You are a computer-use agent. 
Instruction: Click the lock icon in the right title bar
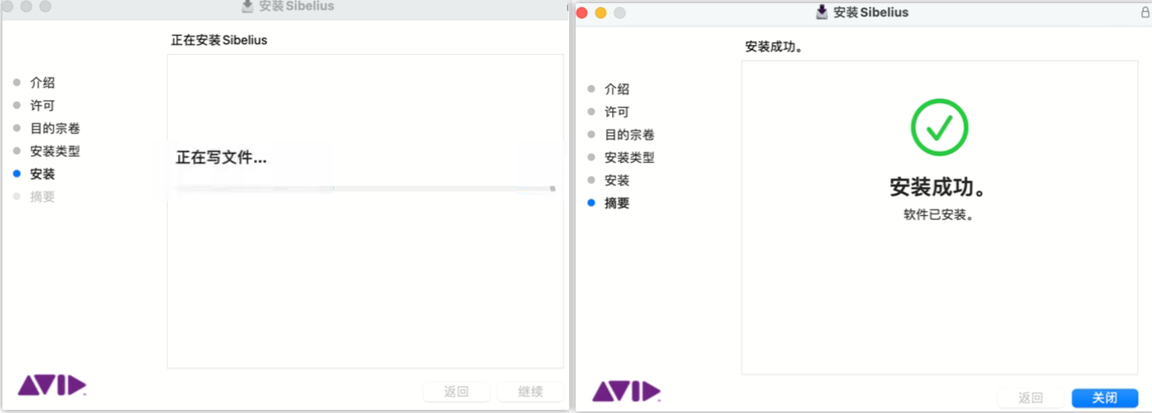1144,13
